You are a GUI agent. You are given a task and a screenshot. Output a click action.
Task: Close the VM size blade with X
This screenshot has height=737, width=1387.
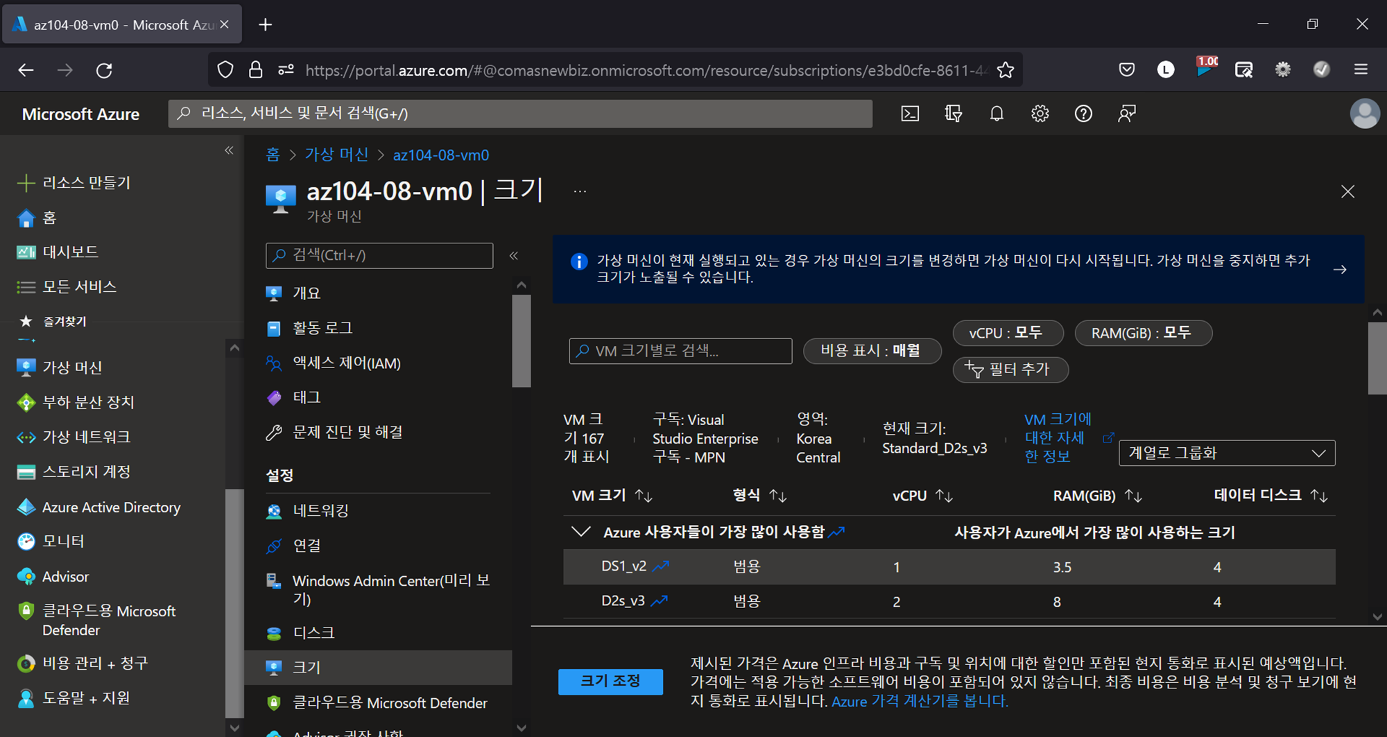pyautogui.click(x=1347, y=192)
